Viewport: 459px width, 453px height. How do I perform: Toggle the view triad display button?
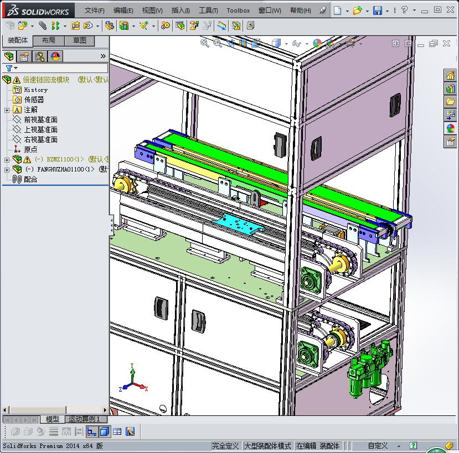pos(91,431)
